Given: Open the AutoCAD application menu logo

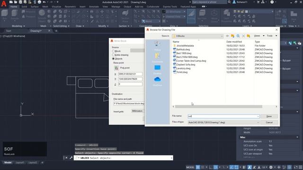Looking at the screenshot, I should (x=4, y=3).
